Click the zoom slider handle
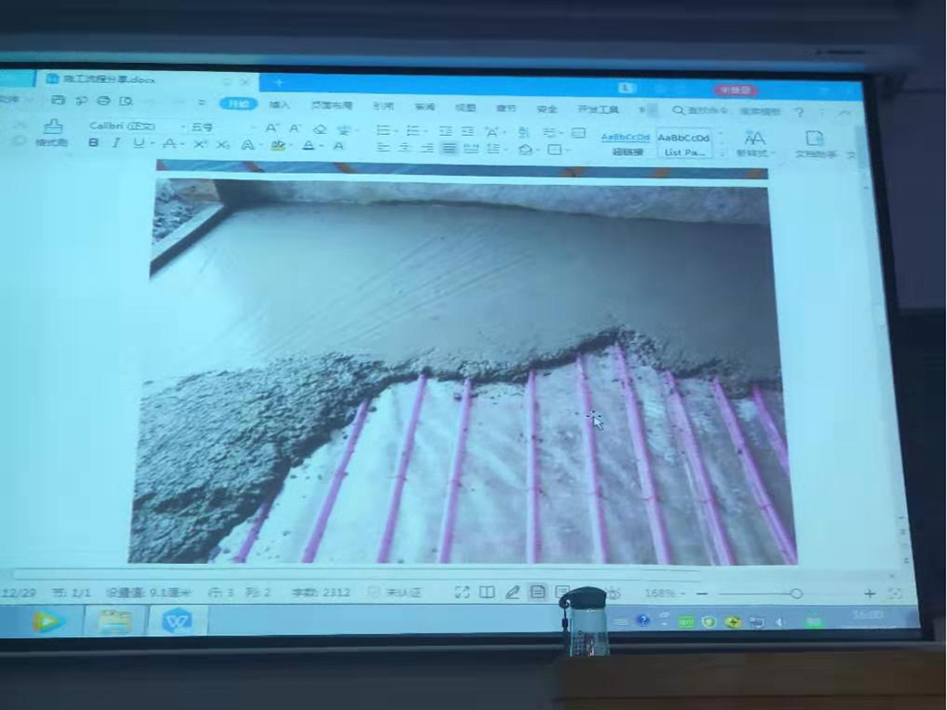The image size is (947, 710). 795,594
